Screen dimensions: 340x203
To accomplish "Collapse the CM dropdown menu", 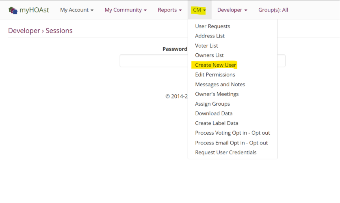I will (x=199, y=10).
